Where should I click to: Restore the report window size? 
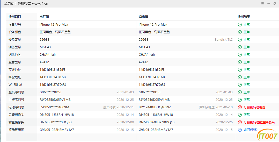click(x=275, y=3)
